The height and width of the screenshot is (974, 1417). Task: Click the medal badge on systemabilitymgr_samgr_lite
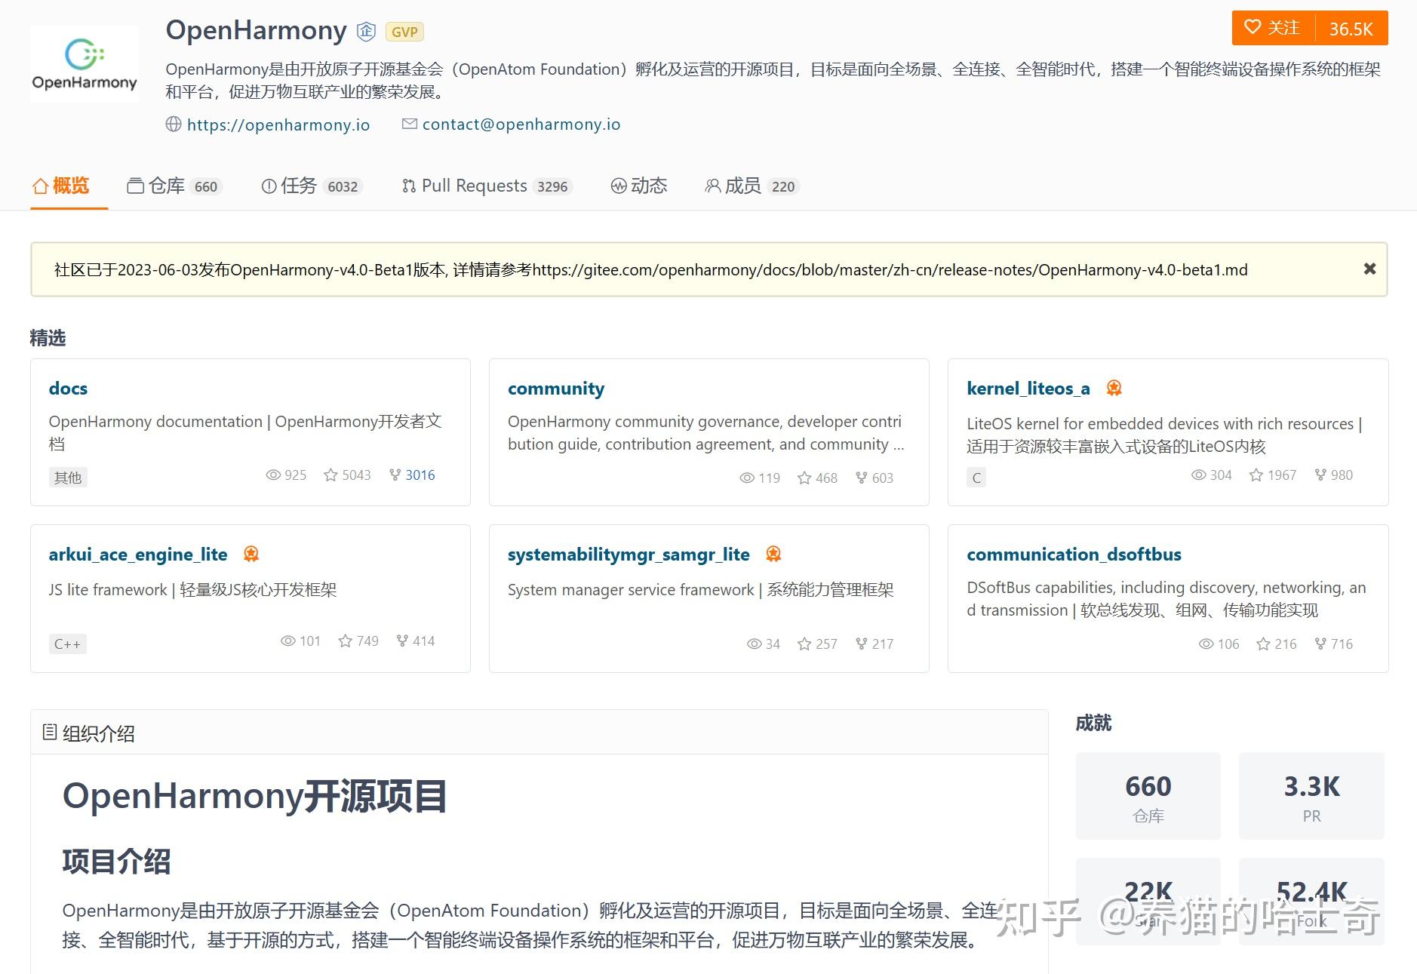tap(773, 553)
